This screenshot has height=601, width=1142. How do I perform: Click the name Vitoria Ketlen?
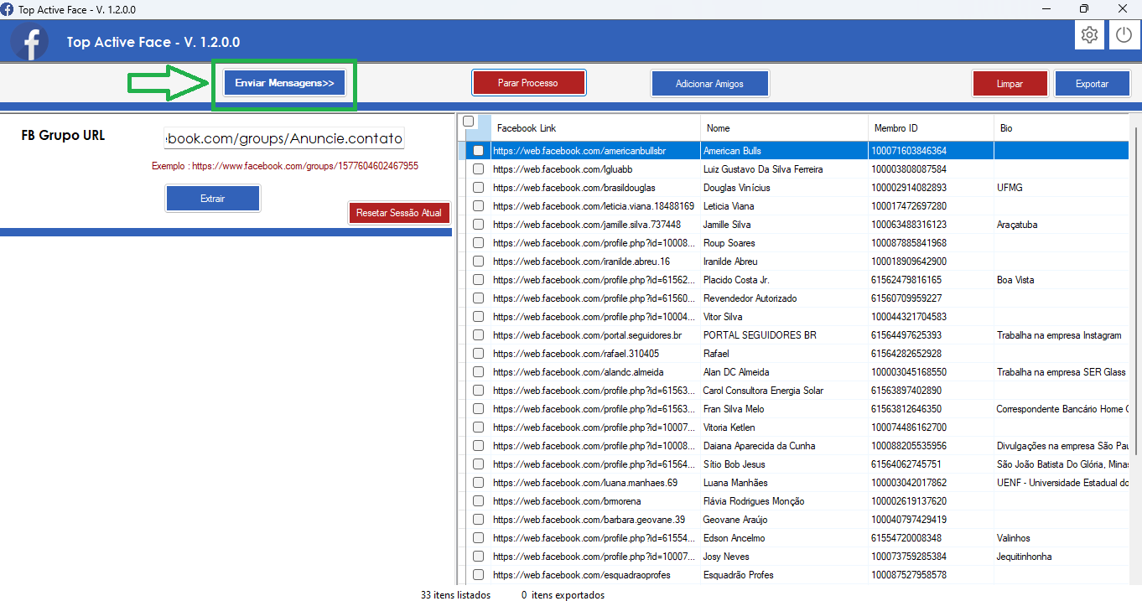tap(729, 427)
